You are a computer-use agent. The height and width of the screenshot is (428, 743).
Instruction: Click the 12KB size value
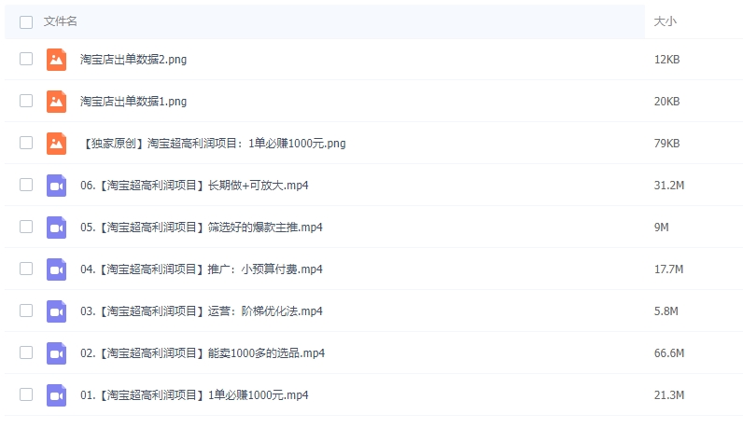pos(666,60)
